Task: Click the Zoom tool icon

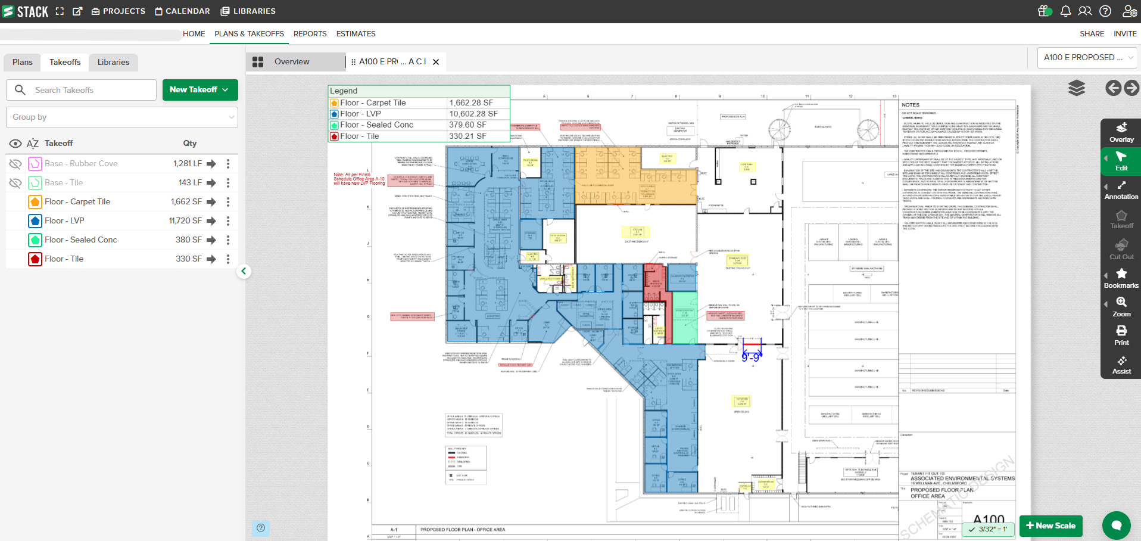Action: pyautogui.click(x=1121, y=303)
